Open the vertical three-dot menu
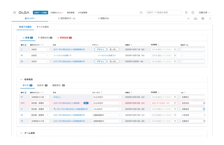Image resolution: width=224 pixels, height=145 pixels. (x=210, y=18)
